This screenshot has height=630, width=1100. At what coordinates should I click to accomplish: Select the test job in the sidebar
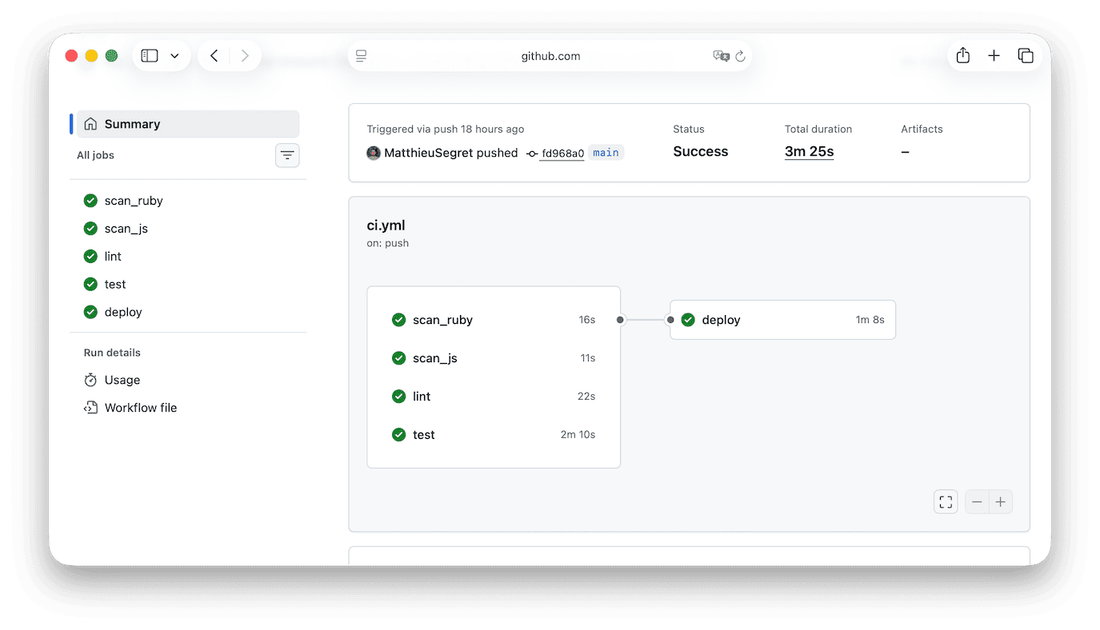[114, 284]
